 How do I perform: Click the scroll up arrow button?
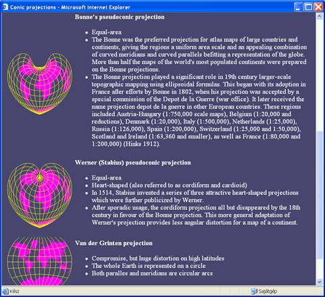tap(319, 16)
